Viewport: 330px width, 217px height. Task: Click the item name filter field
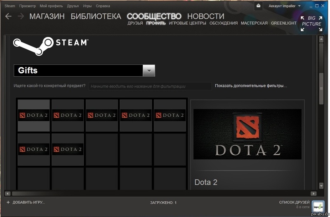pyautogui.click(x=150, y=86)
